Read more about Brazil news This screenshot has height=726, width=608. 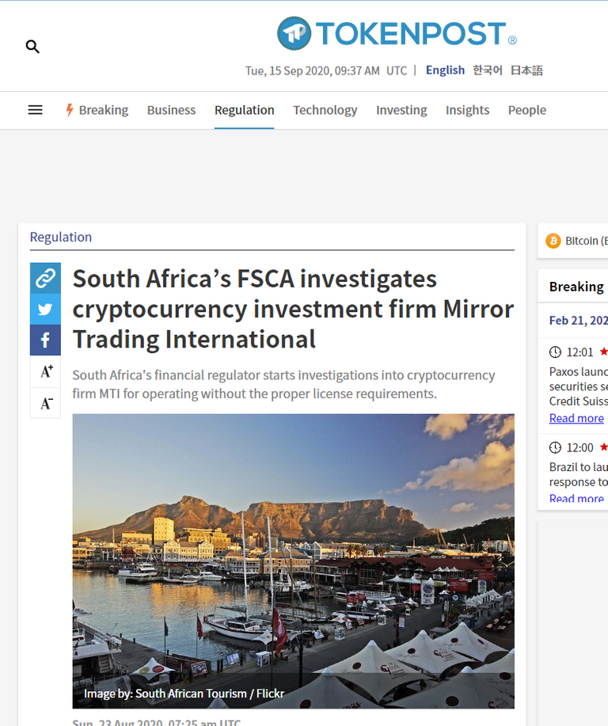[576, 498]
